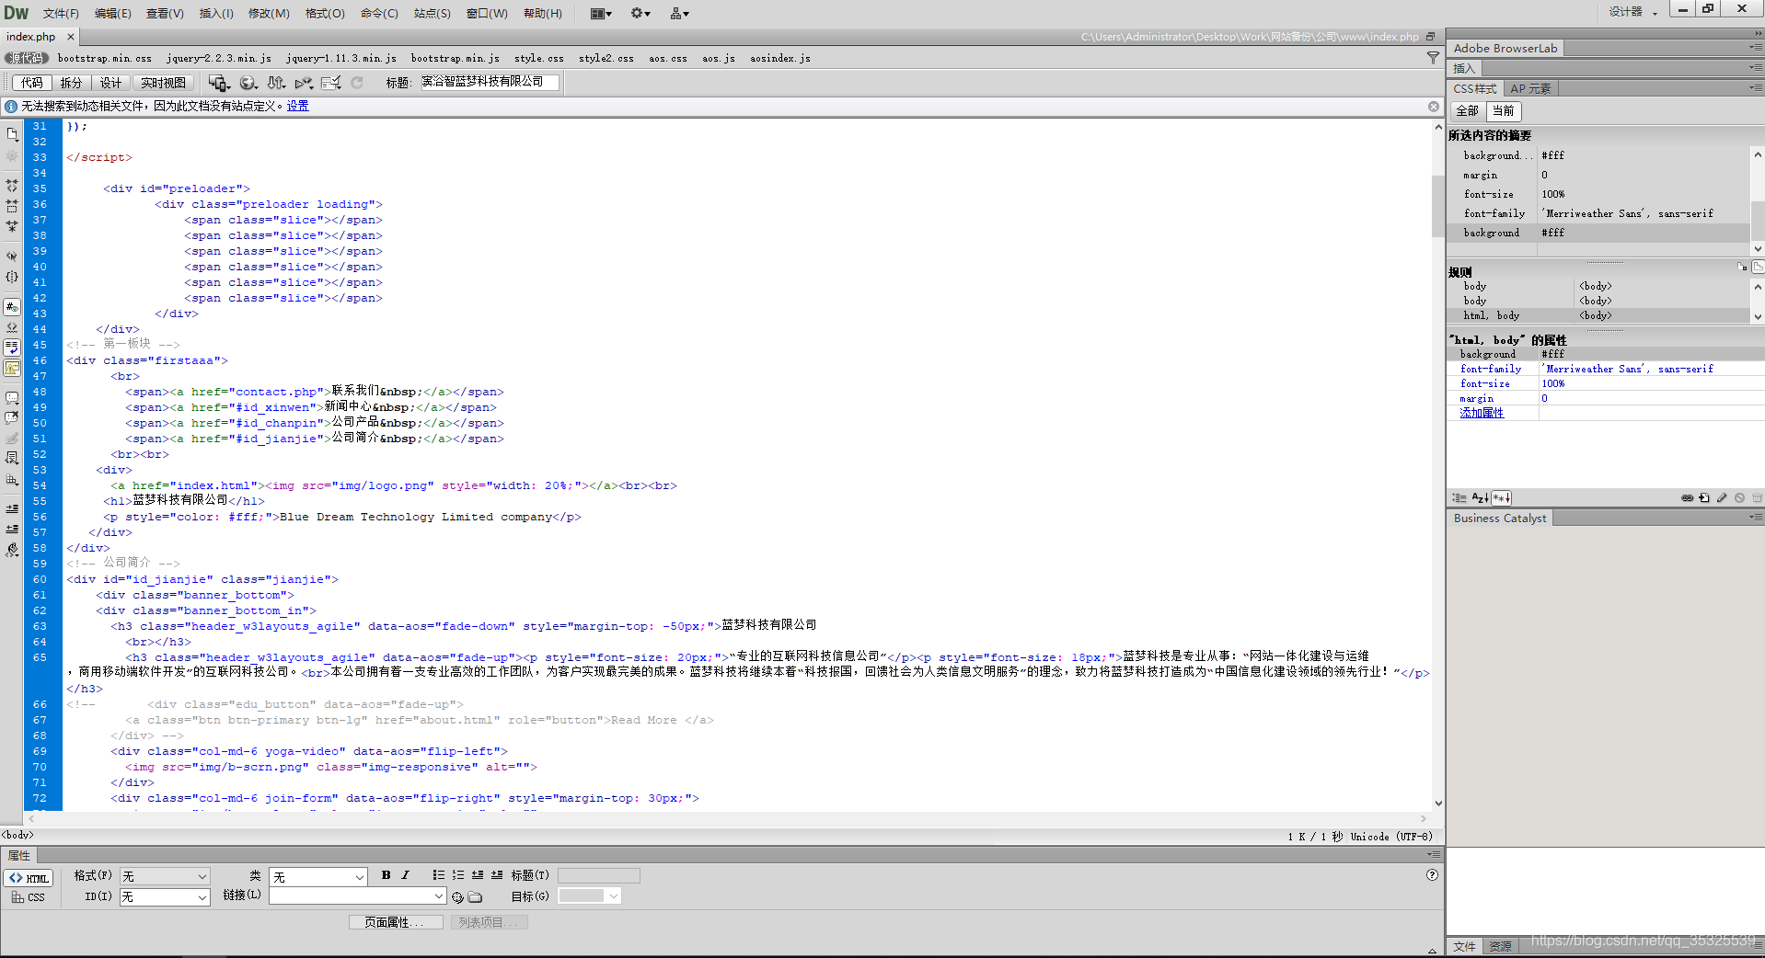Viewport: 1765px width, 958px height.
Task: Open the multiscreen preview dropdown
Action: [x=219, y=83]
